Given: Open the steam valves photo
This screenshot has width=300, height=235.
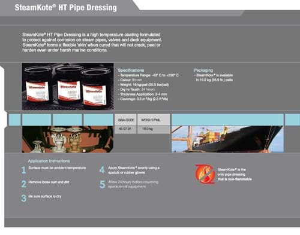Looking at the screenshot, I should (x=68, y=139).
